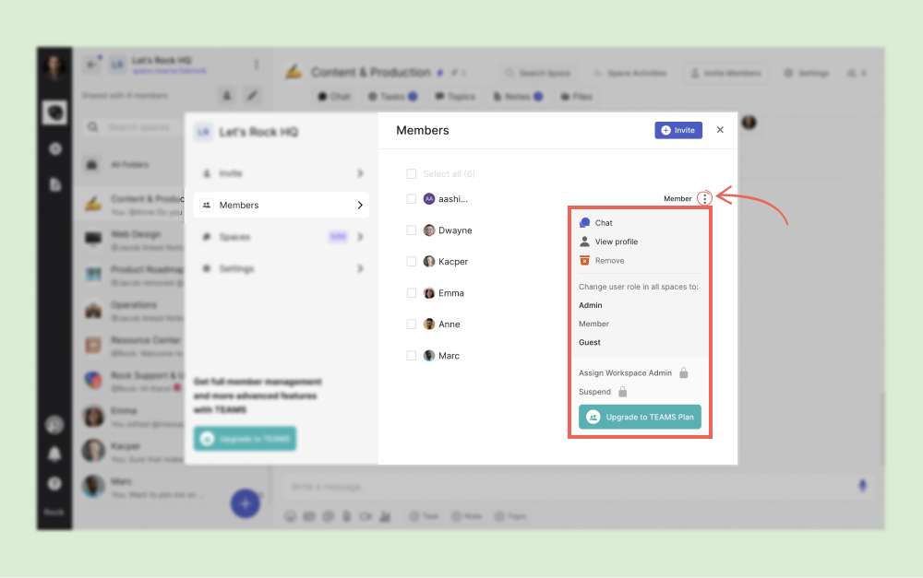Click the Space Activities button
The height and width of the screenshot is (578, 923).
pos(629,73)
